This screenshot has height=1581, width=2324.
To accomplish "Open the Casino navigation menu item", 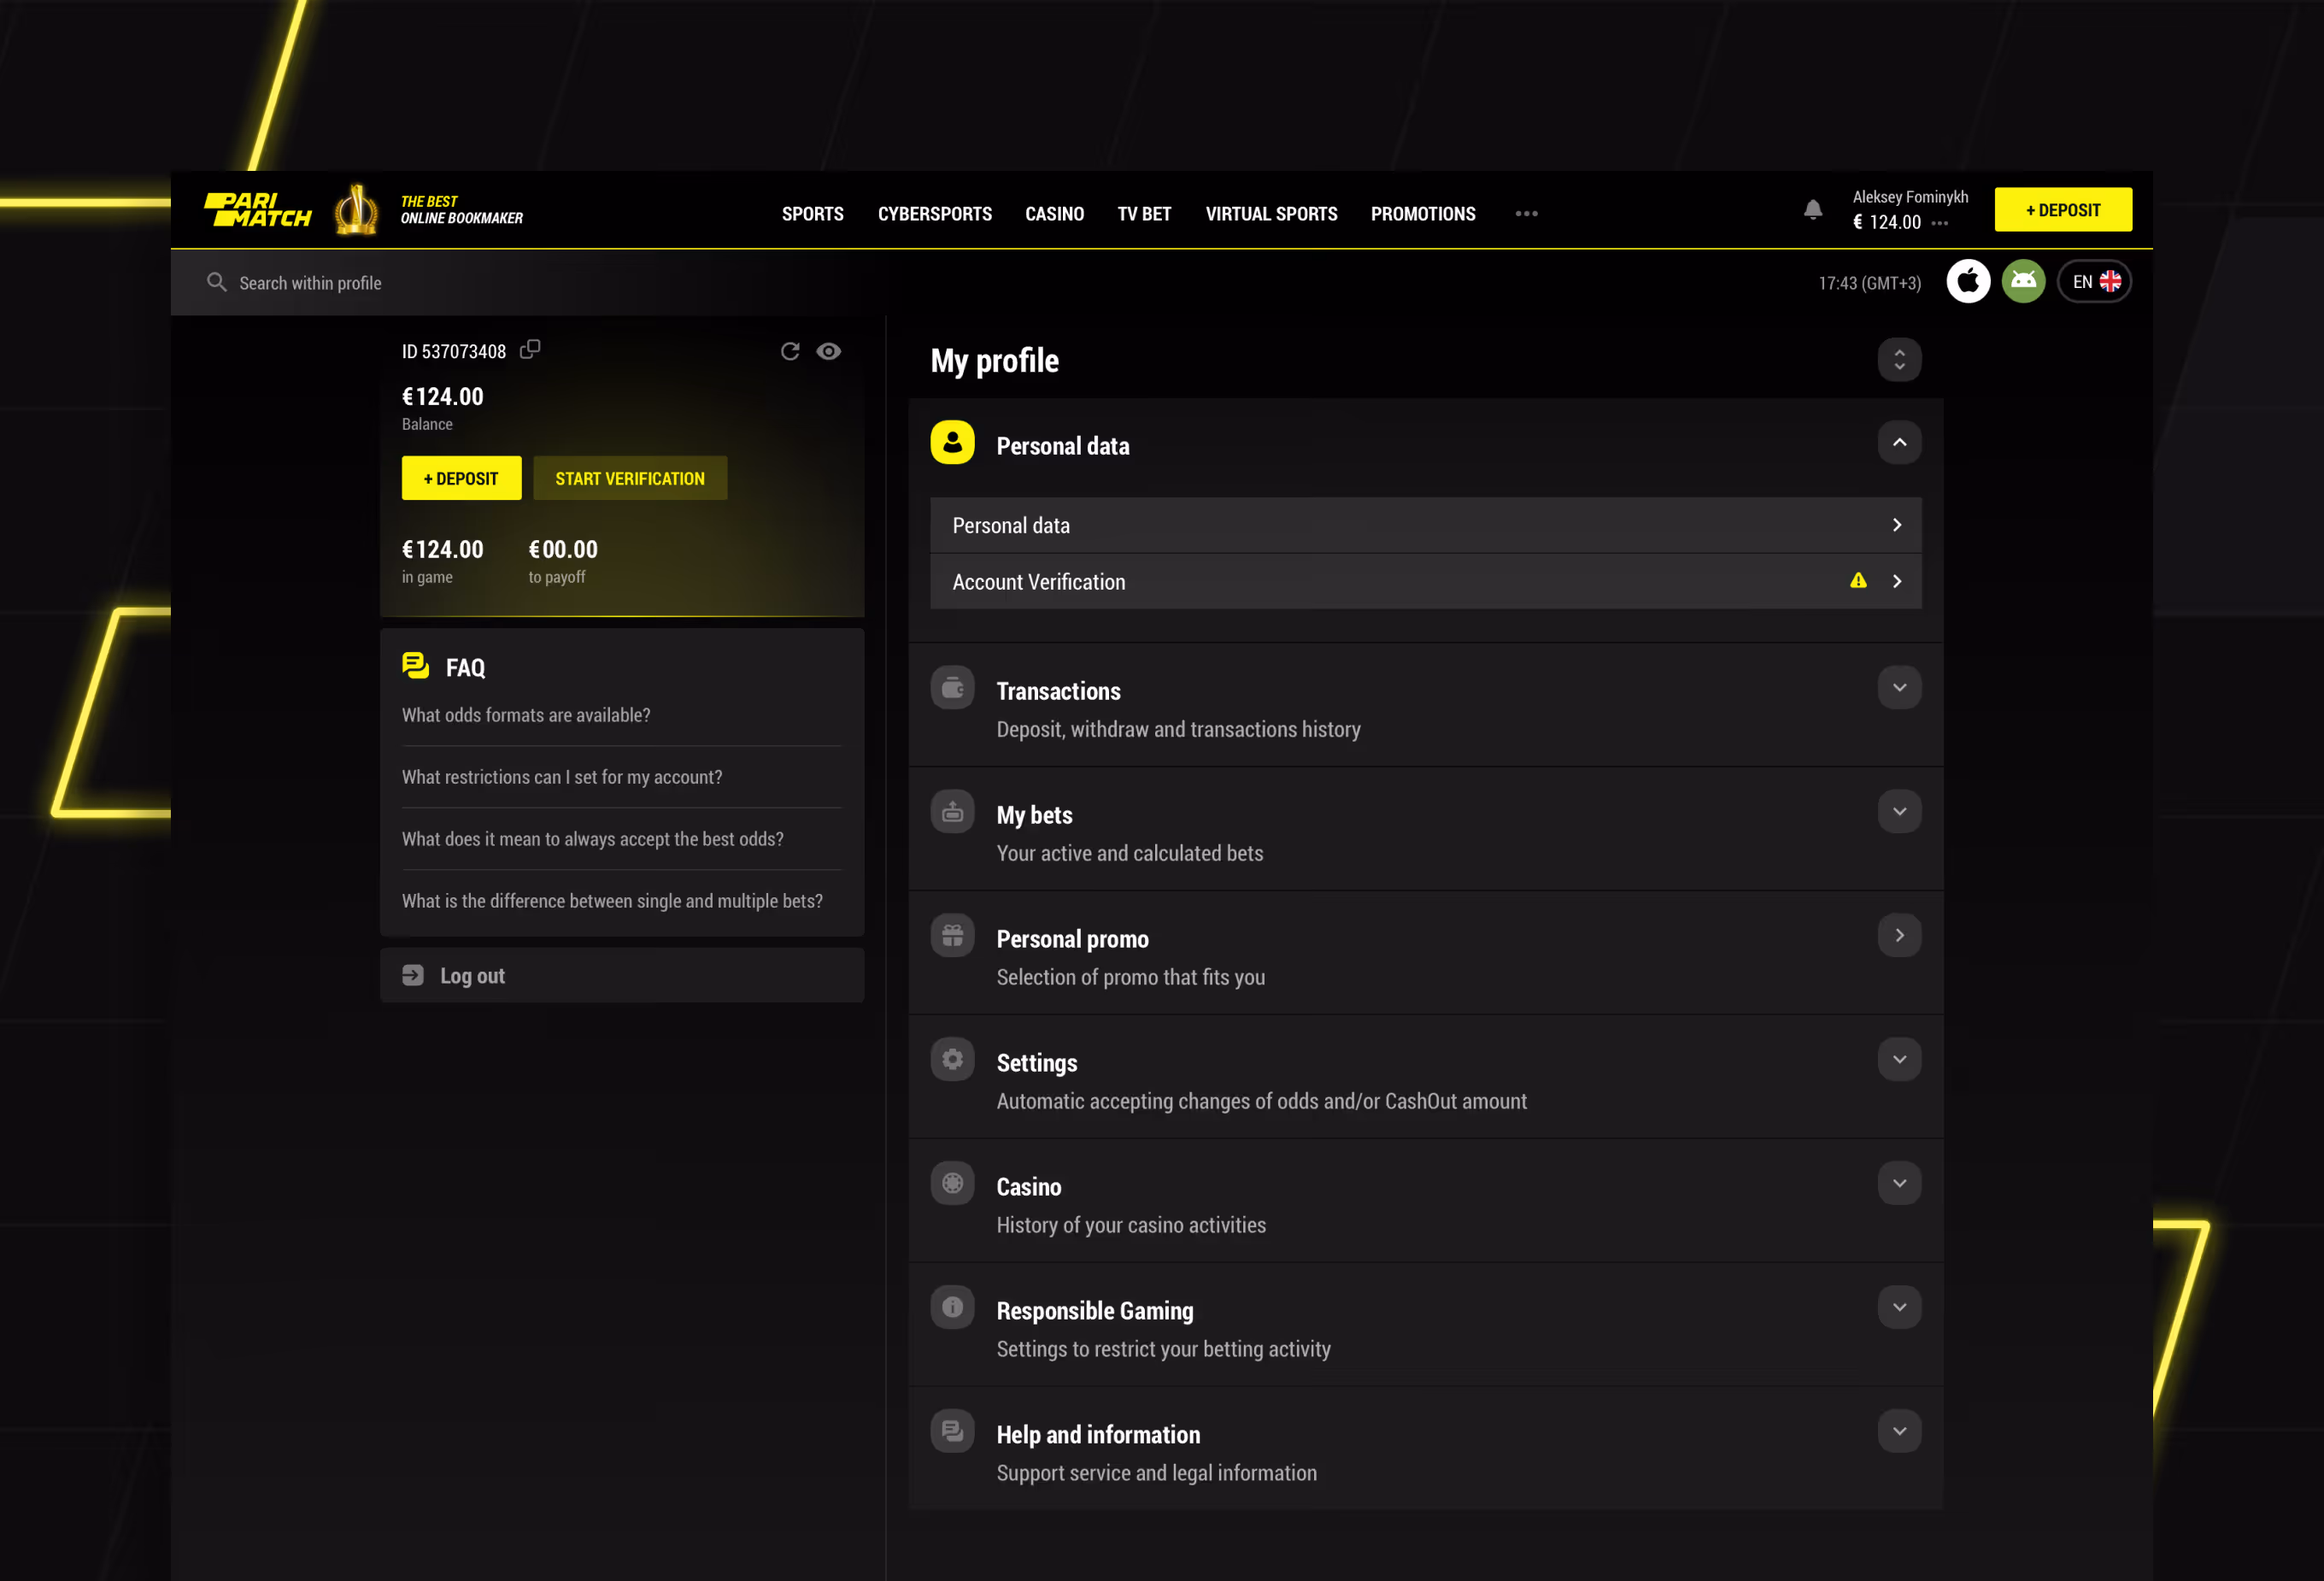I will 1054,214.
